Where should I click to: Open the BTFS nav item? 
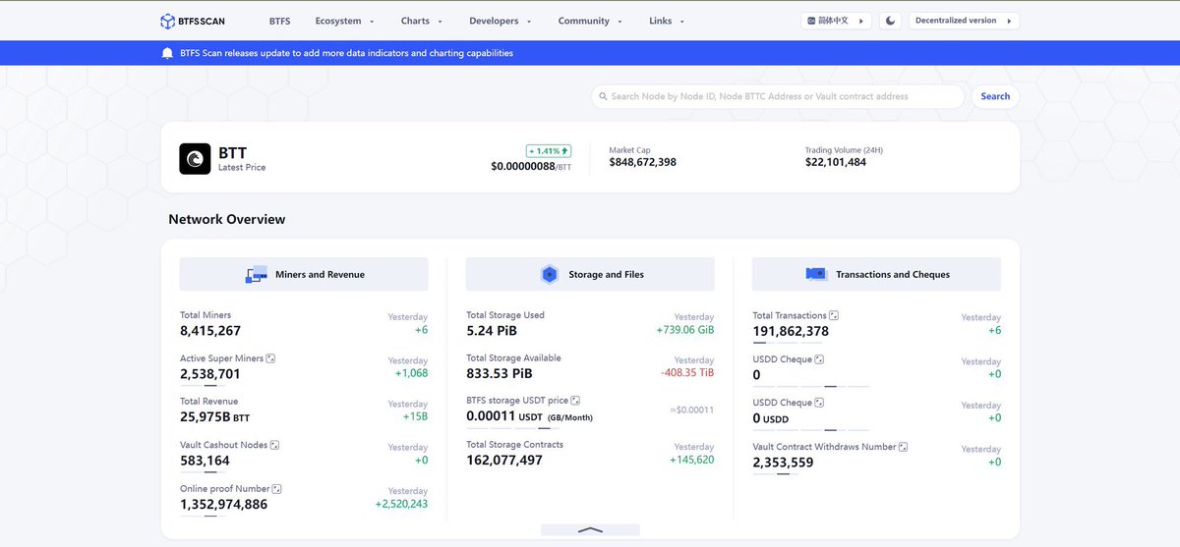tap(279, 21)
